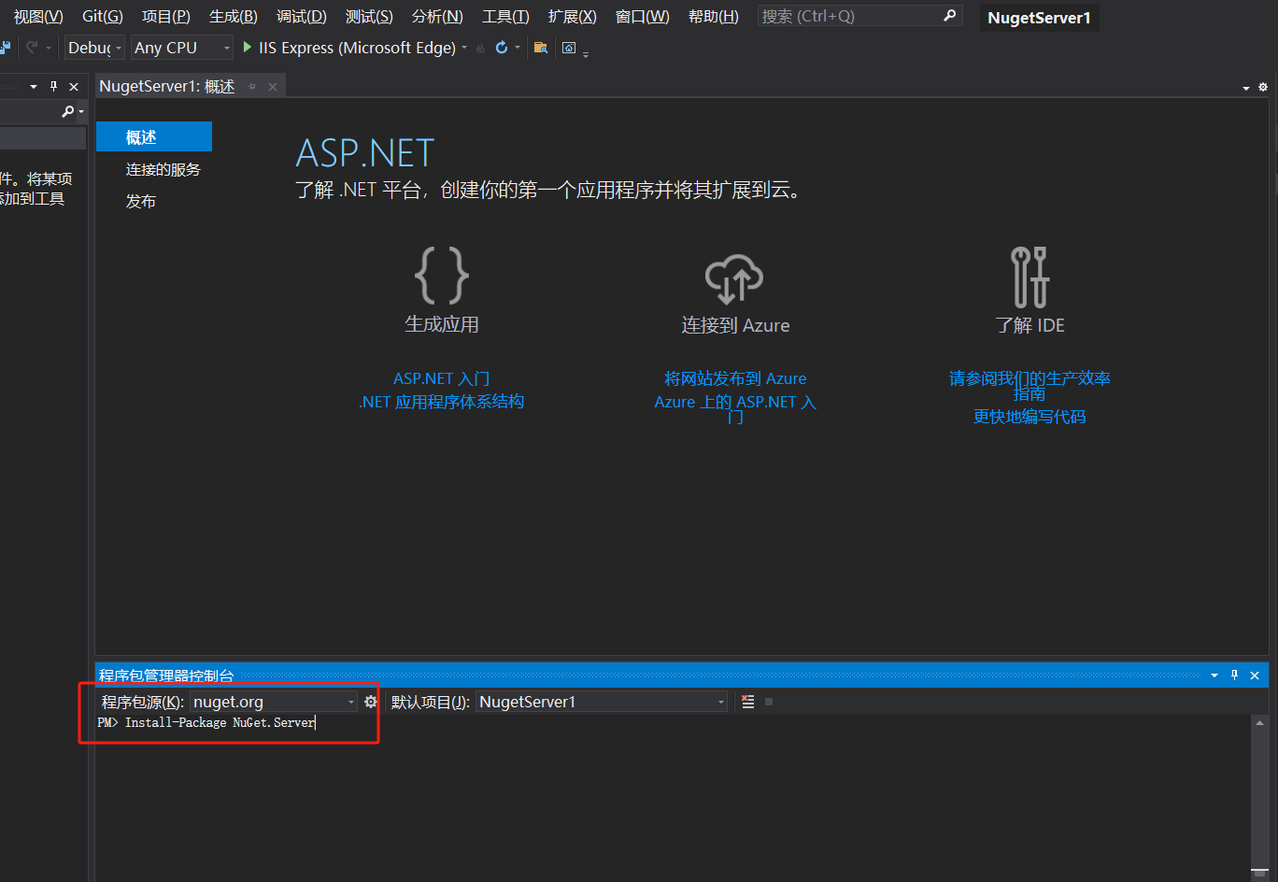Click the IIS Express (Microsoft Edge) run button
Image resolution: width=1278 pixels, height=882 pixels.
pos(349,48)
